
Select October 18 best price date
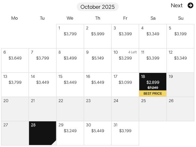[153, 85]
